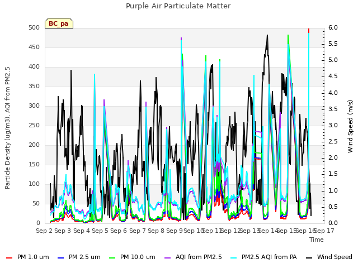Click the Sep 4 x-axis tick label
Viewport: 358px width, 268px height.
click(82, 231)
